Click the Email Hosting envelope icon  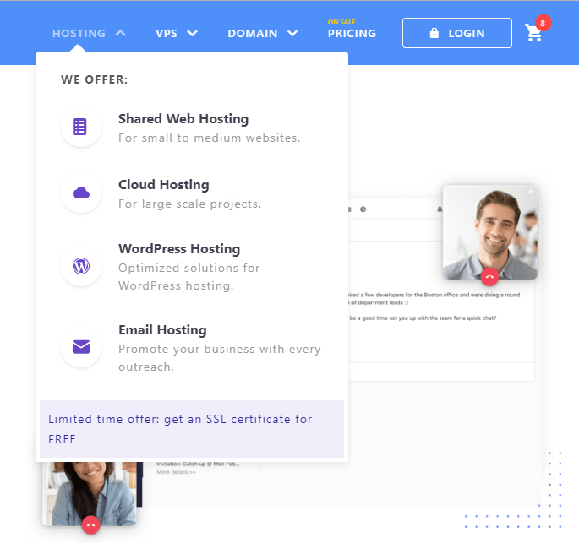pos(80,347)
